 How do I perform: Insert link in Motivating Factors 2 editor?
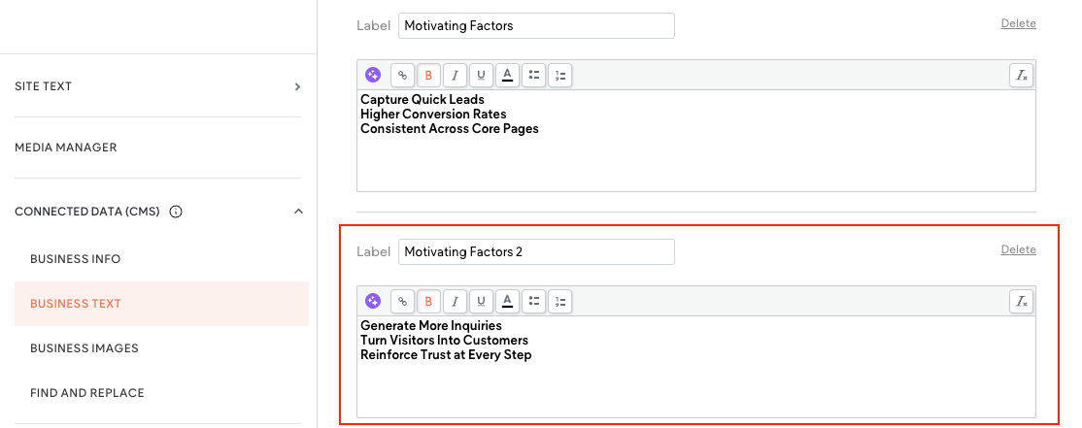pyautogui.click(x=402, y=301)
